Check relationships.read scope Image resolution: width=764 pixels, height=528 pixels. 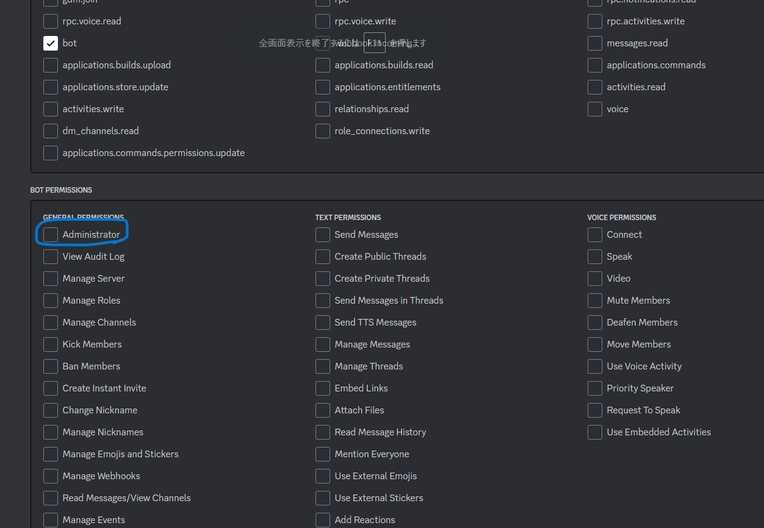coord(323,109)
